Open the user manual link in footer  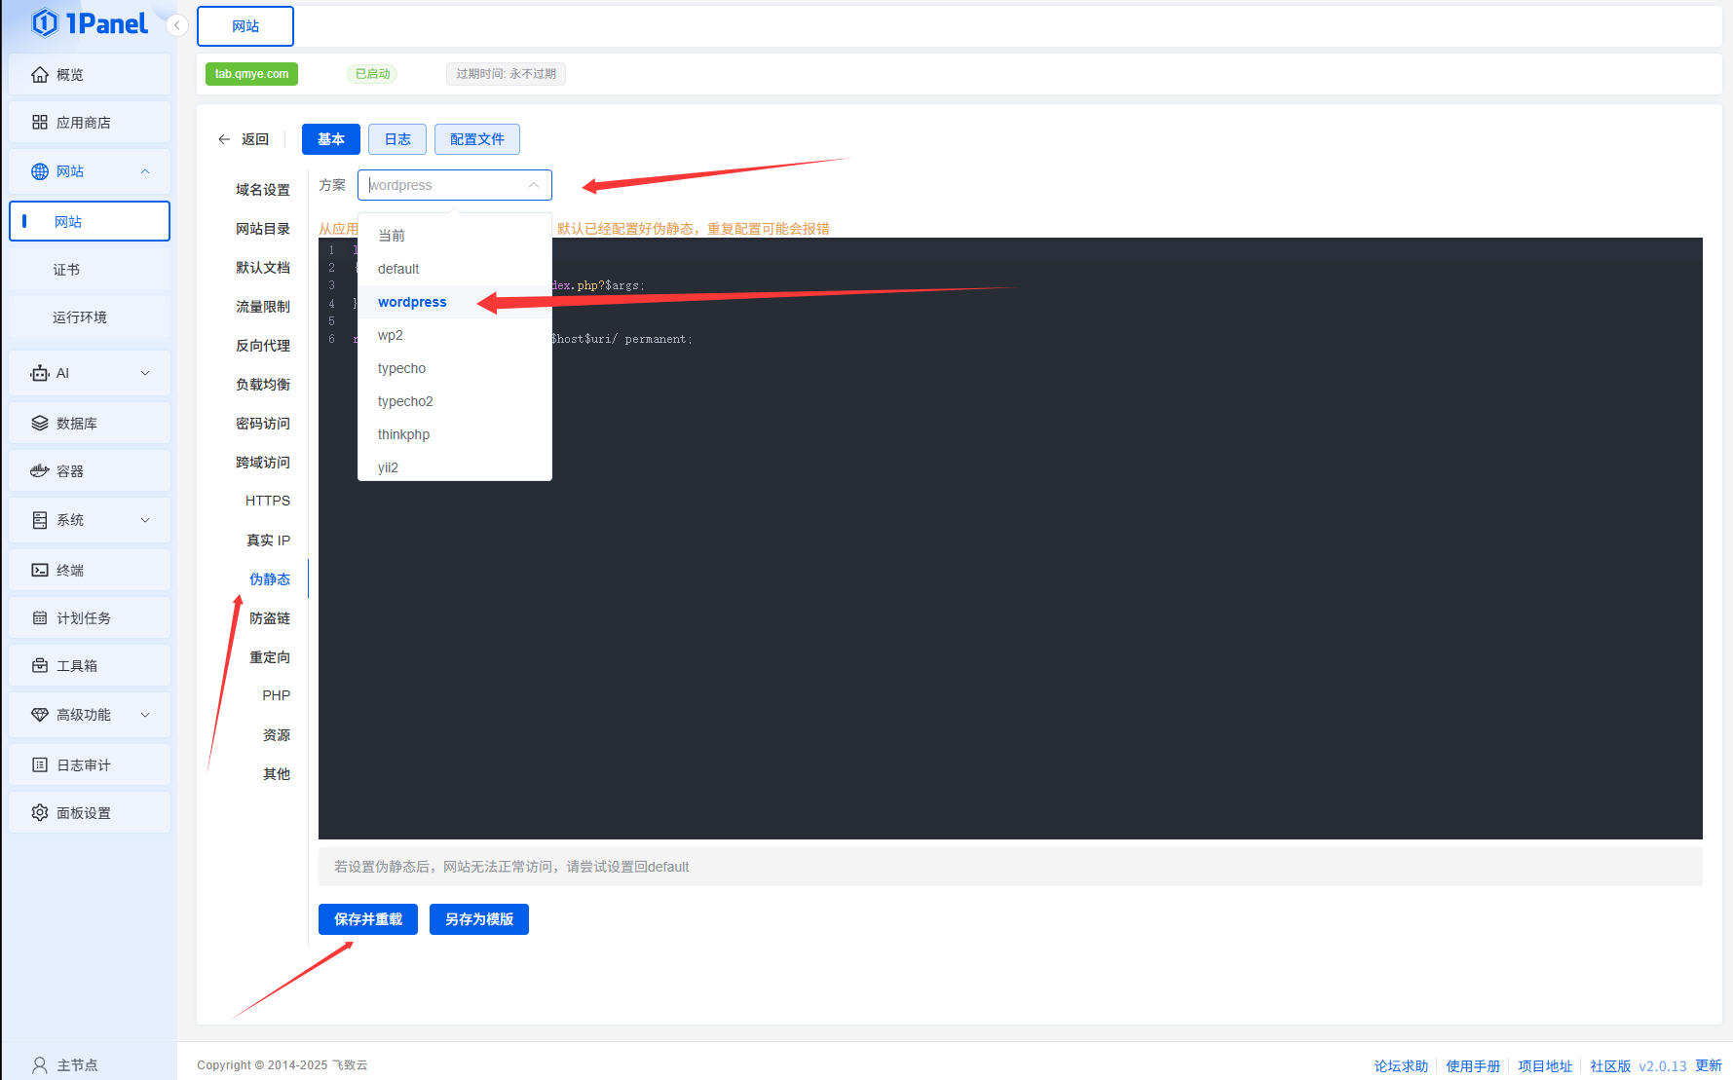tap(1472, 1066)
